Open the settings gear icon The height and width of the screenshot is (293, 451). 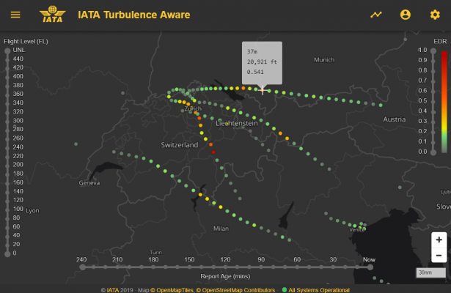click(x=435, y=15)
